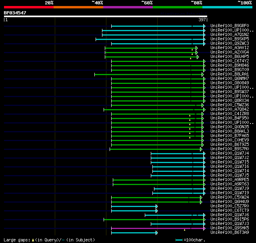Select the UniRef100_B7FA65 label
This screenshot has height=243, width=256.
coord(230,136)
